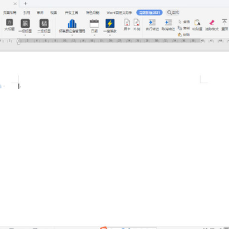Open the 开发工具 ribbon tab

click(x=71, y=13)
